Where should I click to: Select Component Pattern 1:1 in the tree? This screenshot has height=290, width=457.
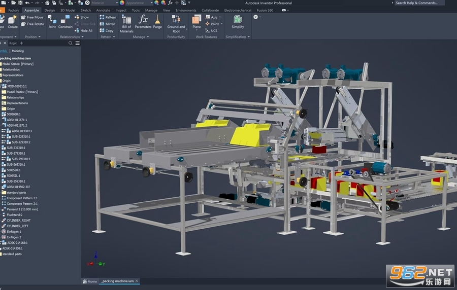tap(22, 198)
